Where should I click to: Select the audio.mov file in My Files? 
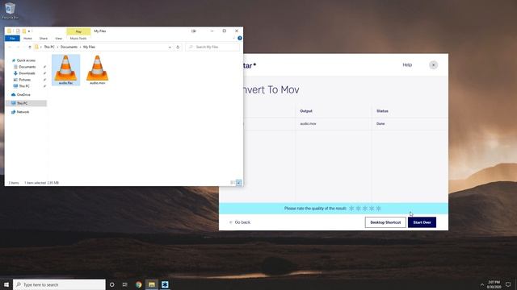(97, 70)
